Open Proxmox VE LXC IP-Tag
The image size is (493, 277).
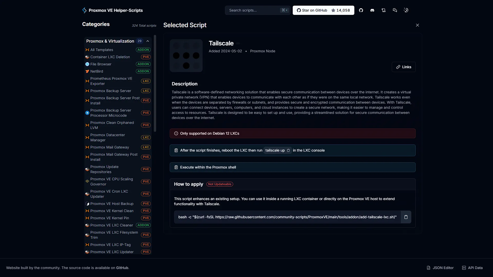[x=118, y=245]
